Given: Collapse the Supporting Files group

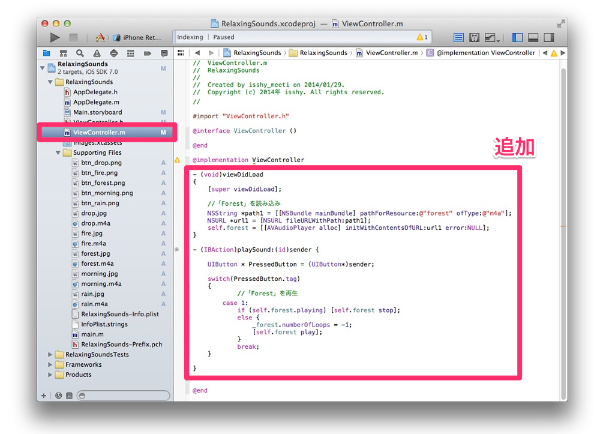Looking at the screenshot, I should (58, 152).
